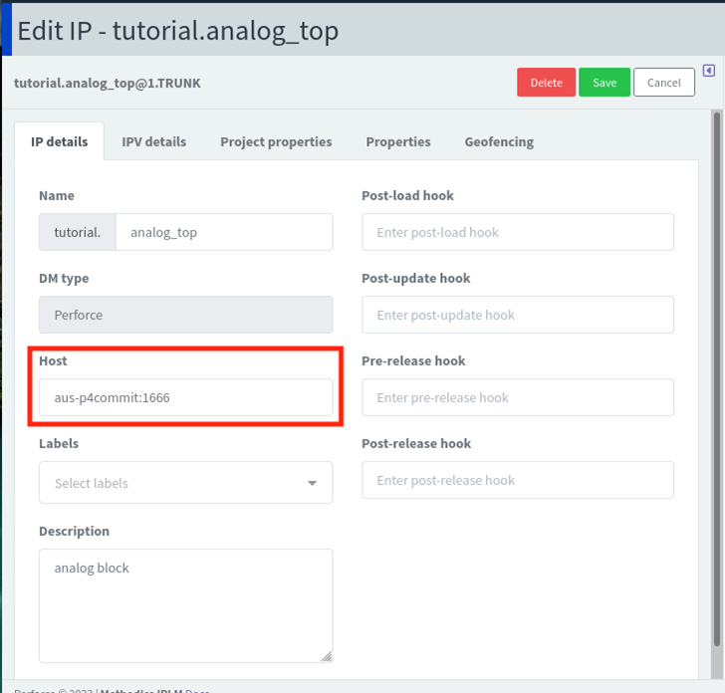This screenshot has width=725, height=693.
Task: Open the Project properties tab
Action: [x=276, y=141]
